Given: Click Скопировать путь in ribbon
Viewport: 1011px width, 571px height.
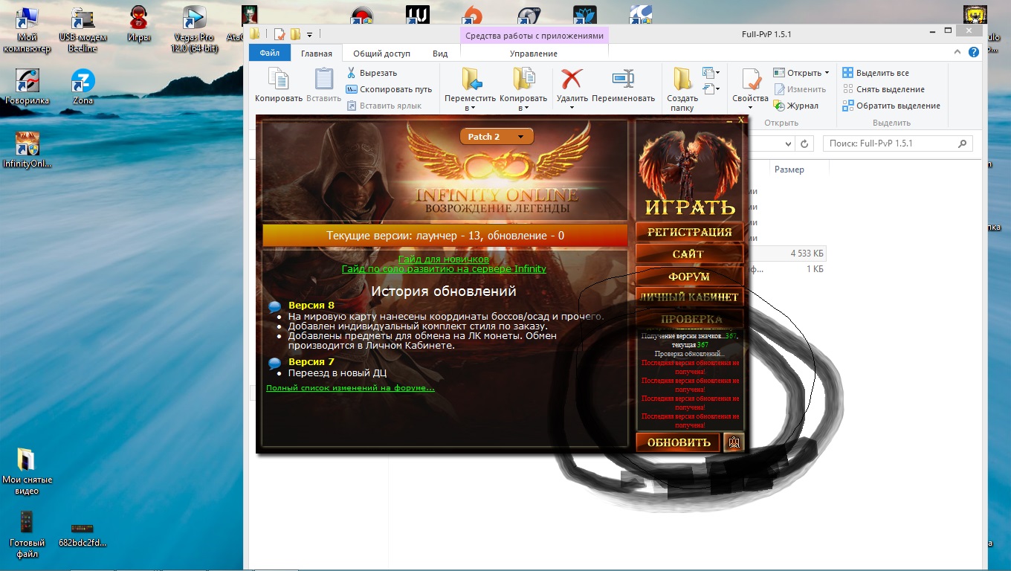Looking at the screenshot, I should (389, 89).
